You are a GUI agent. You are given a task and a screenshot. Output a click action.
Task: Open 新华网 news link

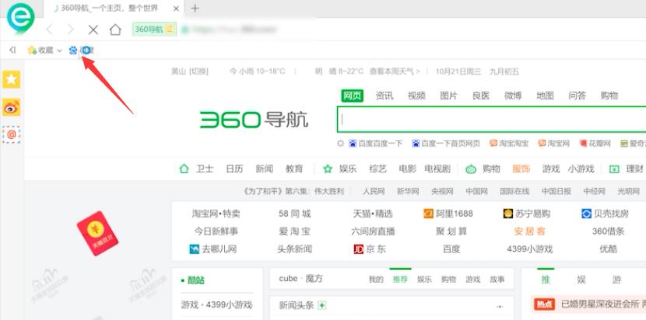tap(408, 191)
